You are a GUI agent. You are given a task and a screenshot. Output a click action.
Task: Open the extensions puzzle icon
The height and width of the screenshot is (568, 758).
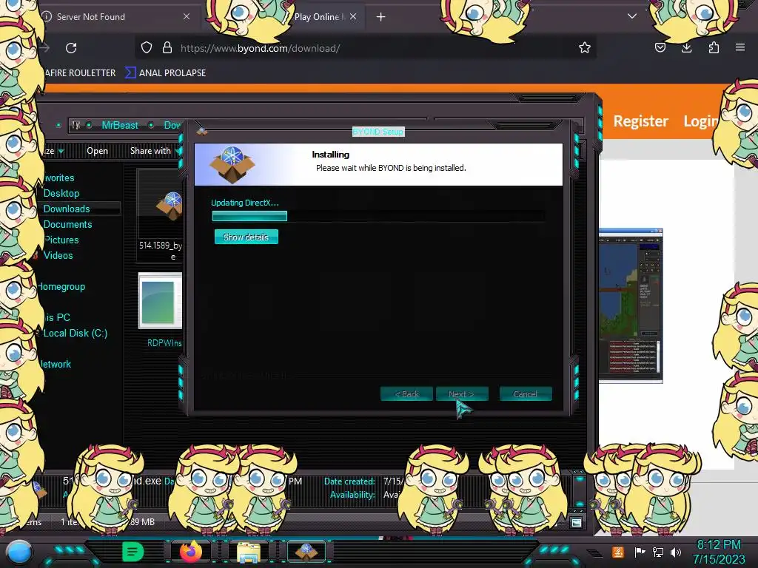(714, 47)
